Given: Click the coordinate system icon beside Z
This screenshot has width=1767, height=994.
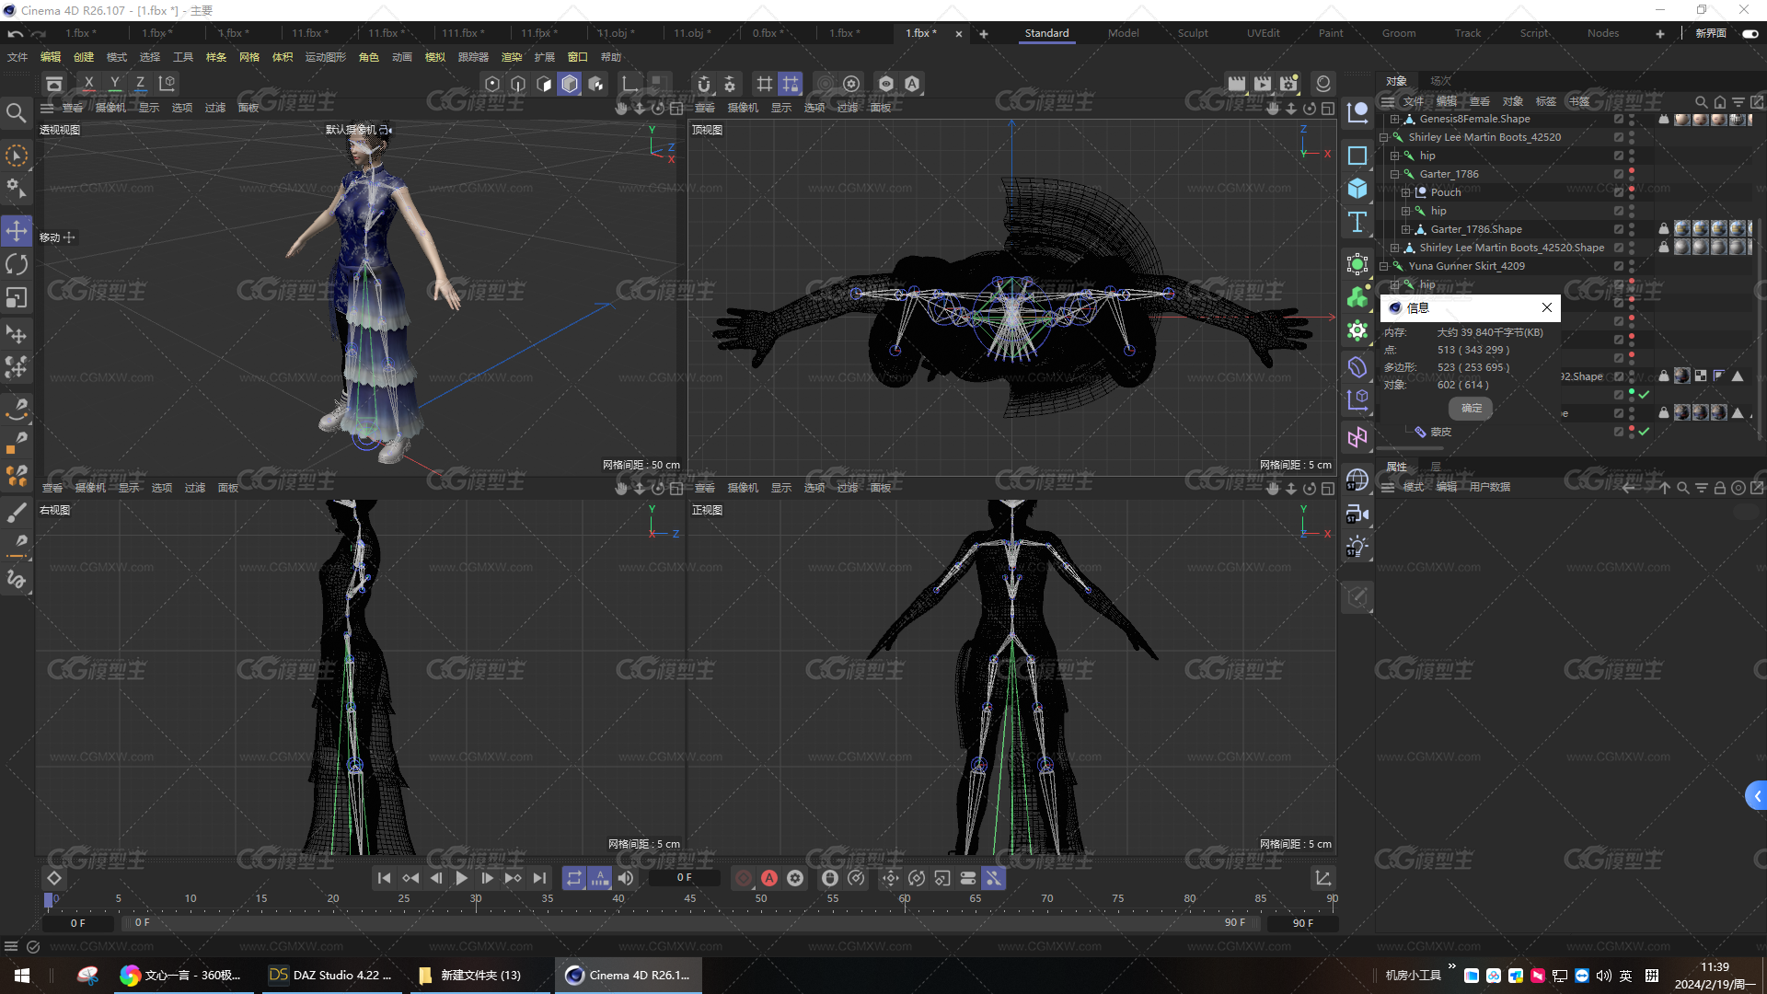Looking at the screenshot, I should [x=167, y=84].
